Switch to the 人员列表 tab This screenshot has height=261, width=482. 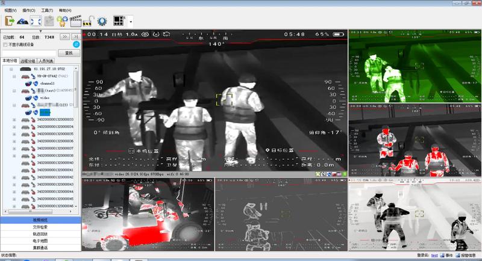(x=46, y=61)
